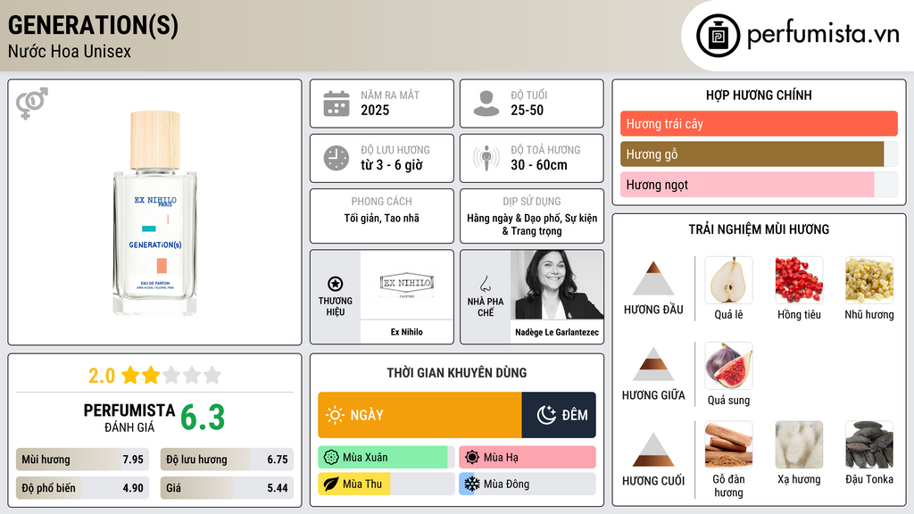Screen dimensions: 914x514
Task: Click the nose icon above Nhà pha chế
Action: click(485, 284)
